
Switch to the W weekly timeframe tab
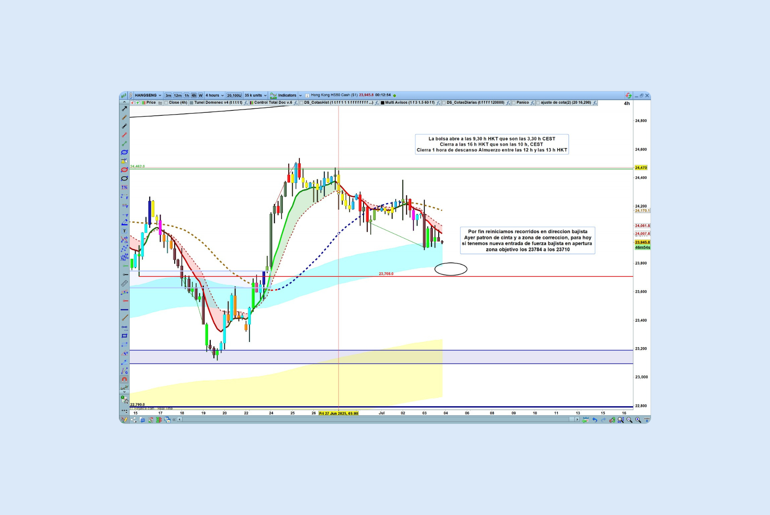point(201,96)
